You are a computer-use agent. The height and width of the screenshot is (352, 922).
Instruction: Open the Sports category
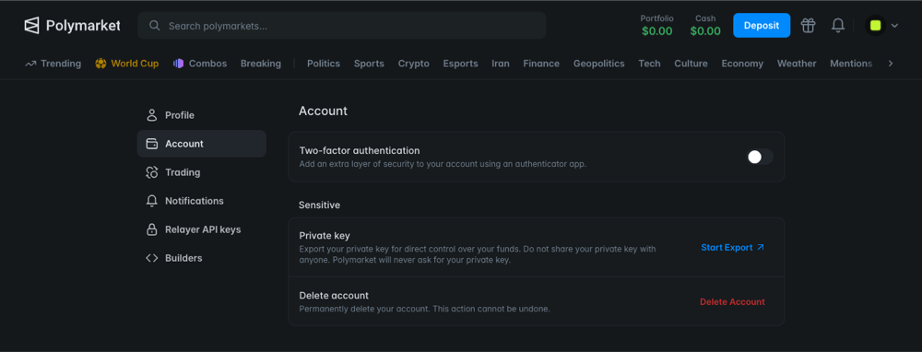click(x=369, y=64)
